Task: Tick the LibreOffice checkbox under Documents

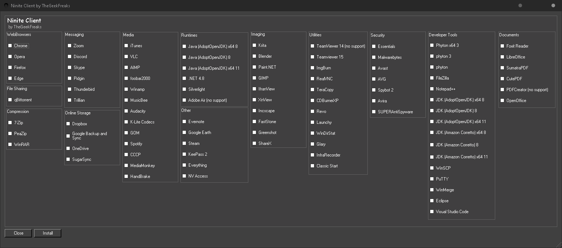Action: [502, 57]
